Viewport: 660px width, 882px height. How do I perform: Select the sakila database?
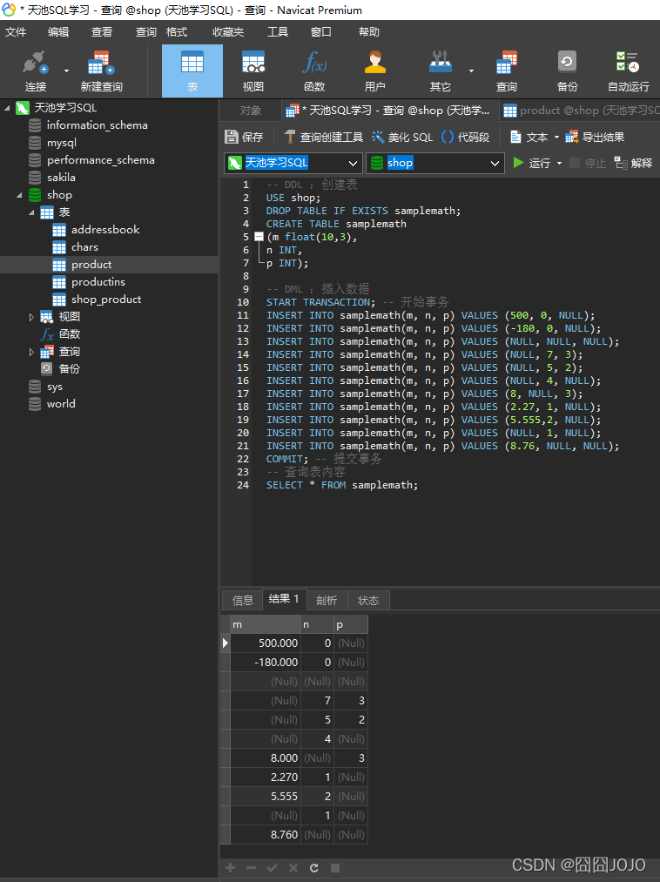click(x=61, y=178)
